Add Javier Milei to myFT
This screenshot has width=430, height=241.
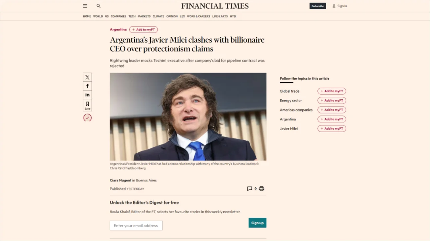coord(332,128)
